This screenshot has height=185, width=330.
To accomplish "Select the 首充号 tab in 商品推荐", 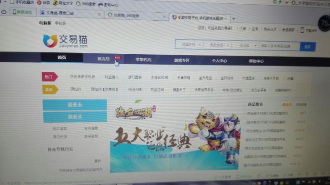I will click(287, 105).
